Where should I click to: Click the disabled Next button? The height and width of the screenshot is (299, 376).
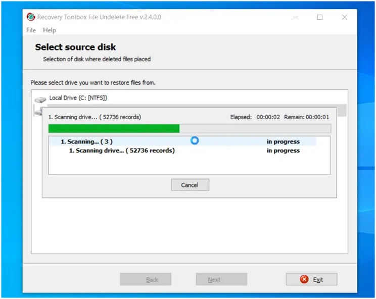click(x=221, y=279)
